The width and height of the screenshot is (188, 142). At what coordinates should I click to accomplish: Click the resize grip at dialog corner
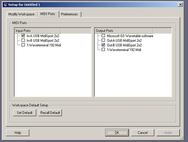(x=182, y=138)
